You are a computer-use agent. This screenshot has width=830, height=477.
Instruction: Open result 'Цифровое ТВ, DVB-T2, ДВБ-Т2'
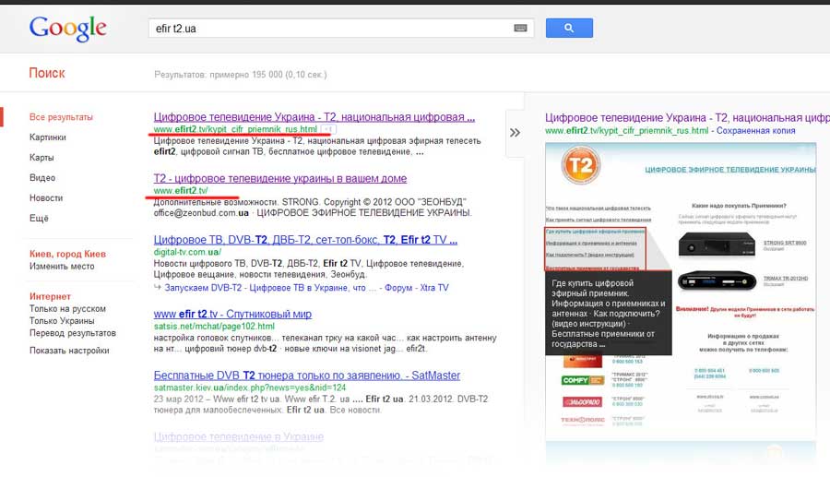305,240
